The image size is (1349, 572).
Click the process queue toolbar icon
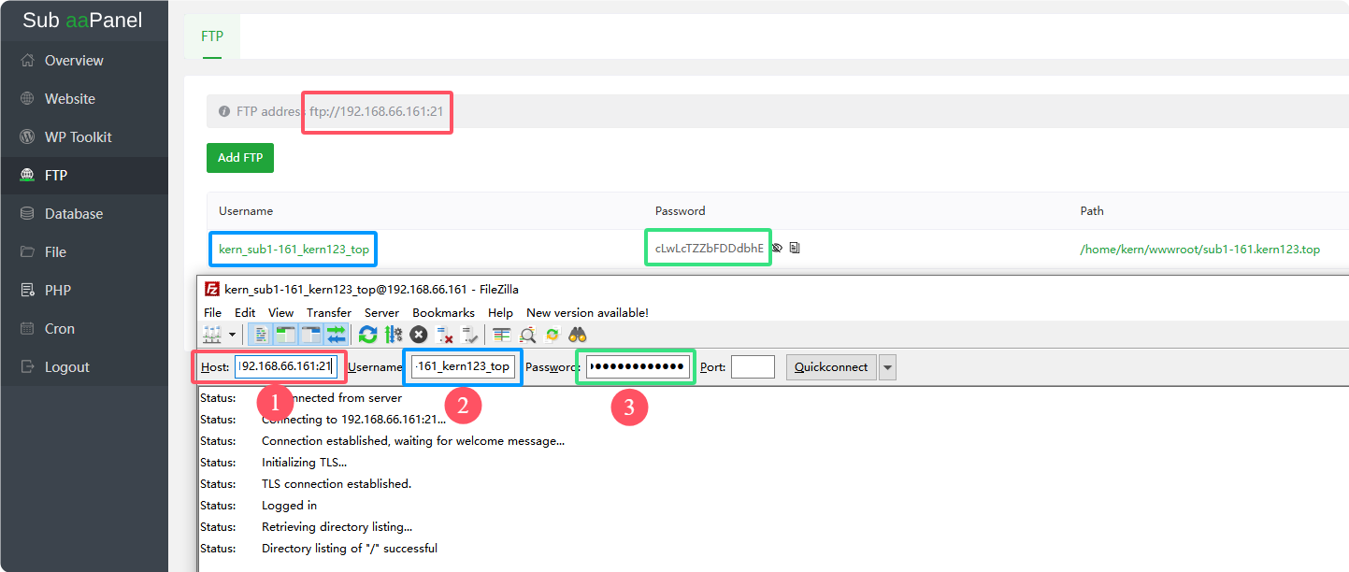(x=394, y=335)
